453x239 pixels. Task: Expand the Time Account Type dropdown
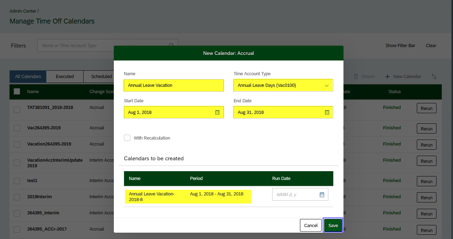click(327, 85)
